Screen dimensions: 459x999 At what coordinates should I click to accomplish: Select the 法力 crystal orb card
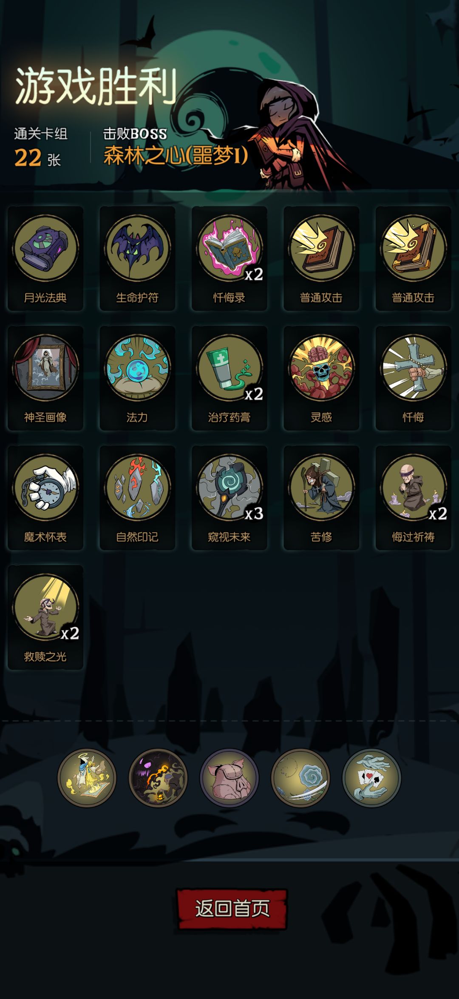pyautogui.click(x=137, y=378)
